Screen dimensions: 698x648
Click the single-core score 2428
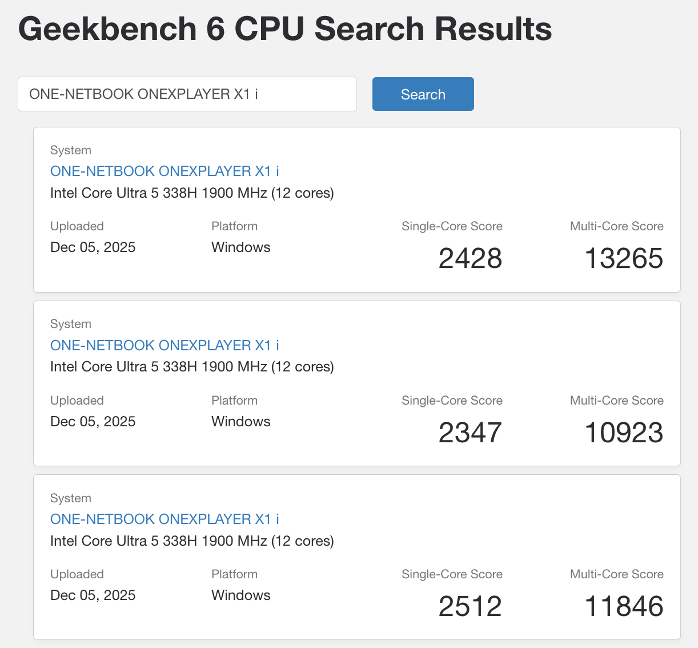470,258
